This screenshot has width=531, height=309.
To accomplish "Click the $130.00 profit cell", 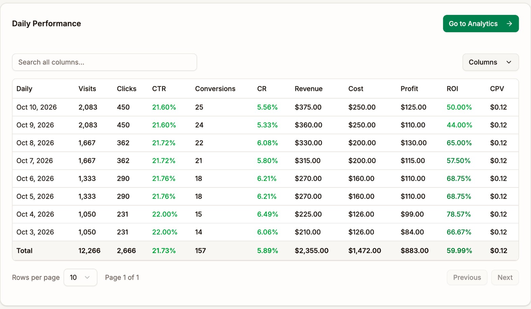I will (x=414, y=143).
